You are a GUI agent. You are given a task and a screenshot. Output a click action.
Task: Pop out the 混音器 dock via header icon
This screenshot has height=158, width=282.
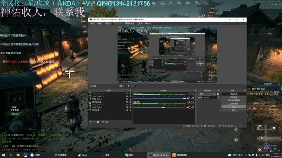(x=195, y=91)
